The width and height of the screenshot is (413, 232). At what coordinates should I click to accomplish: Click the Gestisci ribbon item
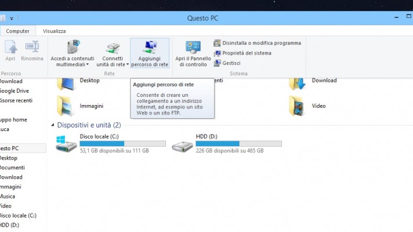tap(231, 63)
